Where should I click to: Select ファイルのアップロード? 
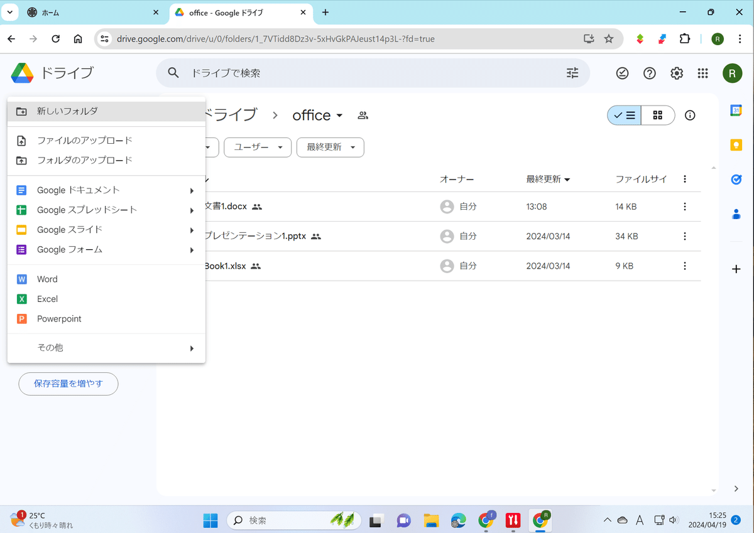(x=106, y=141)
